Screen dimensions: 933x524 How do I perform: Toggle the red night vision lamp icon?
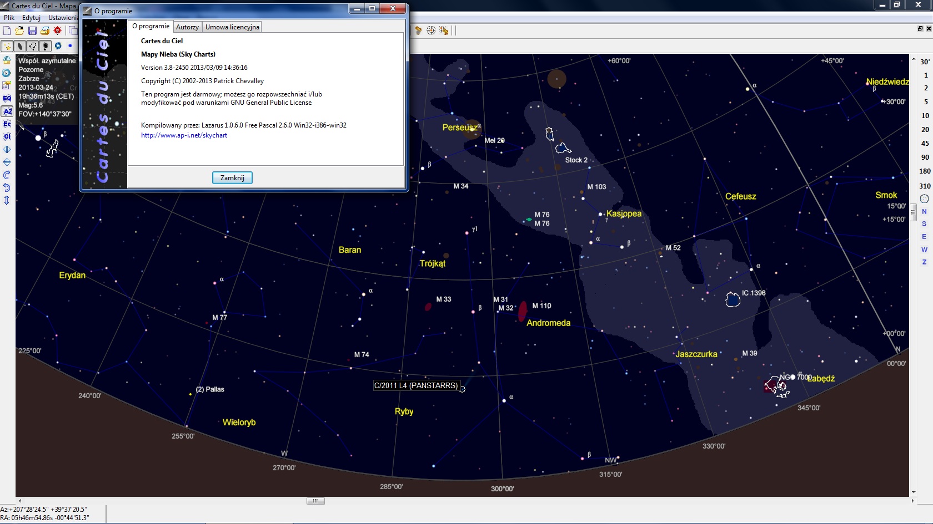coord(57,30)
